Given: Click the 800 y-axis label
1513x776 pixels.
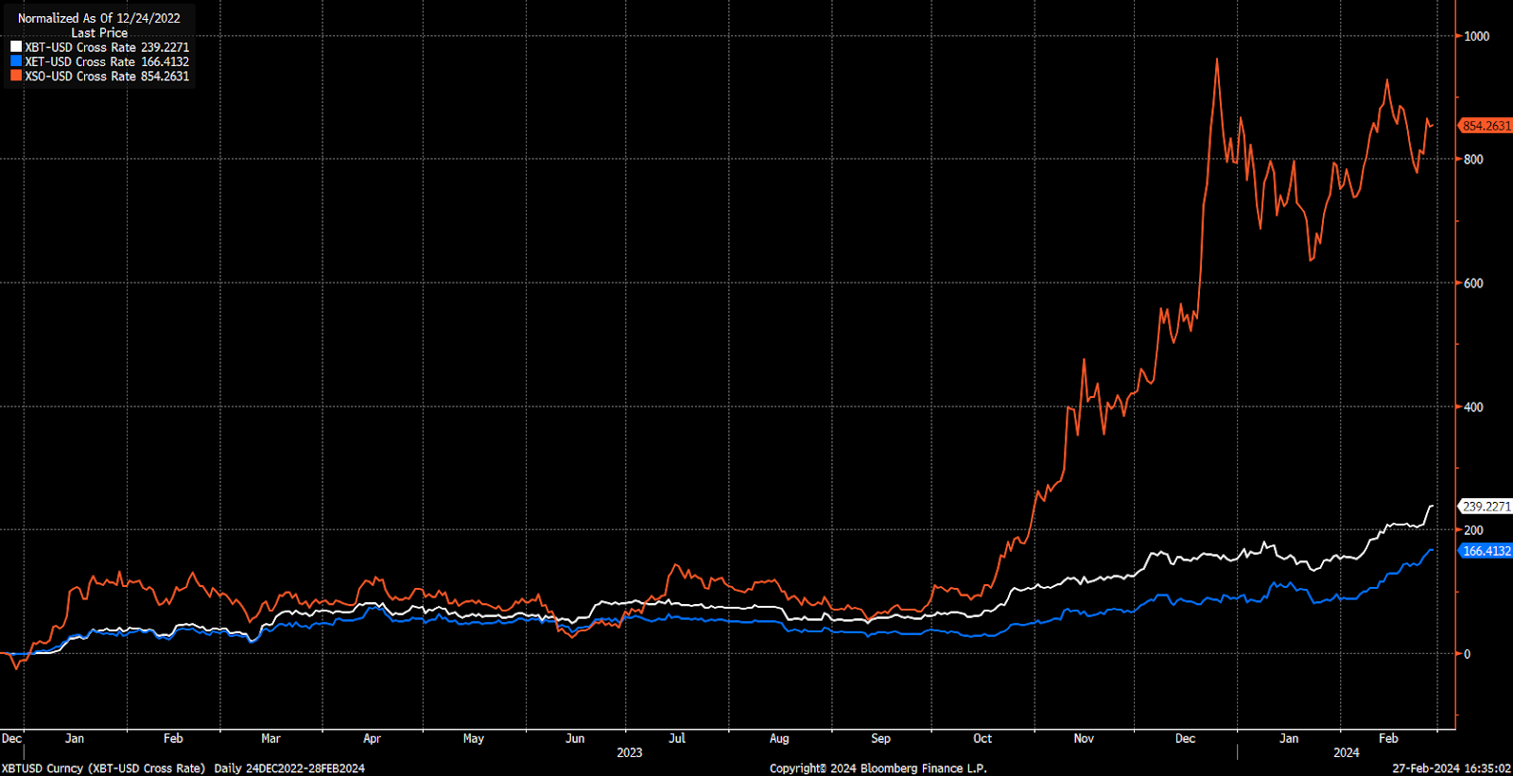Looking at the screenshot, I should click(1473, 160).
